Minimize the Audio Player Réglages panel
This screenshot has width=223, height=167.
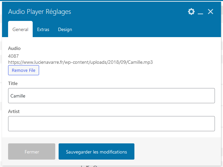(x=200, y=12)
